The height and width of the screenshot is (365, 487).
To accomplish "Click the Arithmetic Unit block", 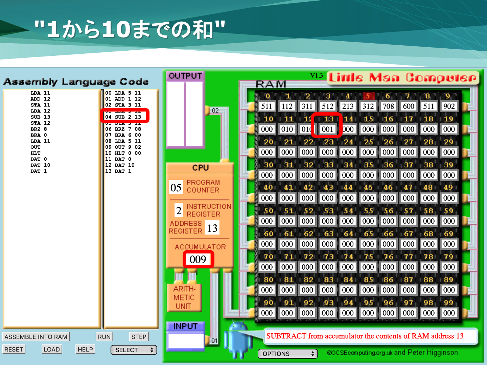I will click(184, 297).
